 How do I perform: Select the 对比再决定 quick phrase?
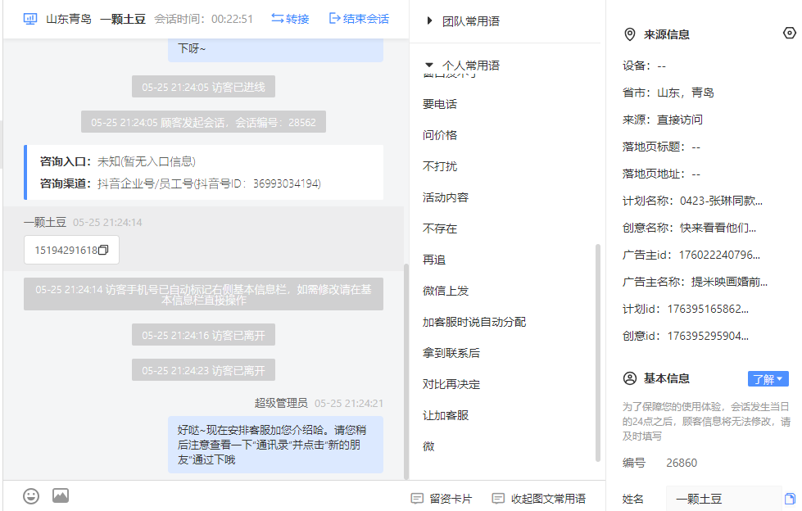(451, 385)
